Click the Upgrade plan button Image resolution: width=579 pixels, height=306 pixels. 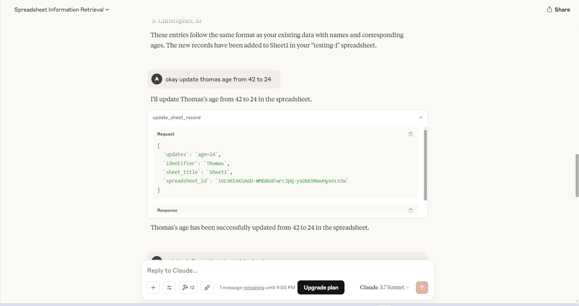pos(321,287)
